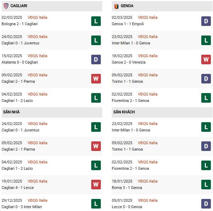
Task: Click the Cagliari 0 - 3 Inter Milan result text
Action: 22,207
